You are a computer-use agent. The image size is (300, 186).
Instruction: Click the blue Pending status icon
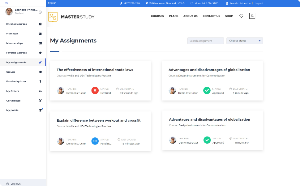pyautogui.click(x=95, y=141)
